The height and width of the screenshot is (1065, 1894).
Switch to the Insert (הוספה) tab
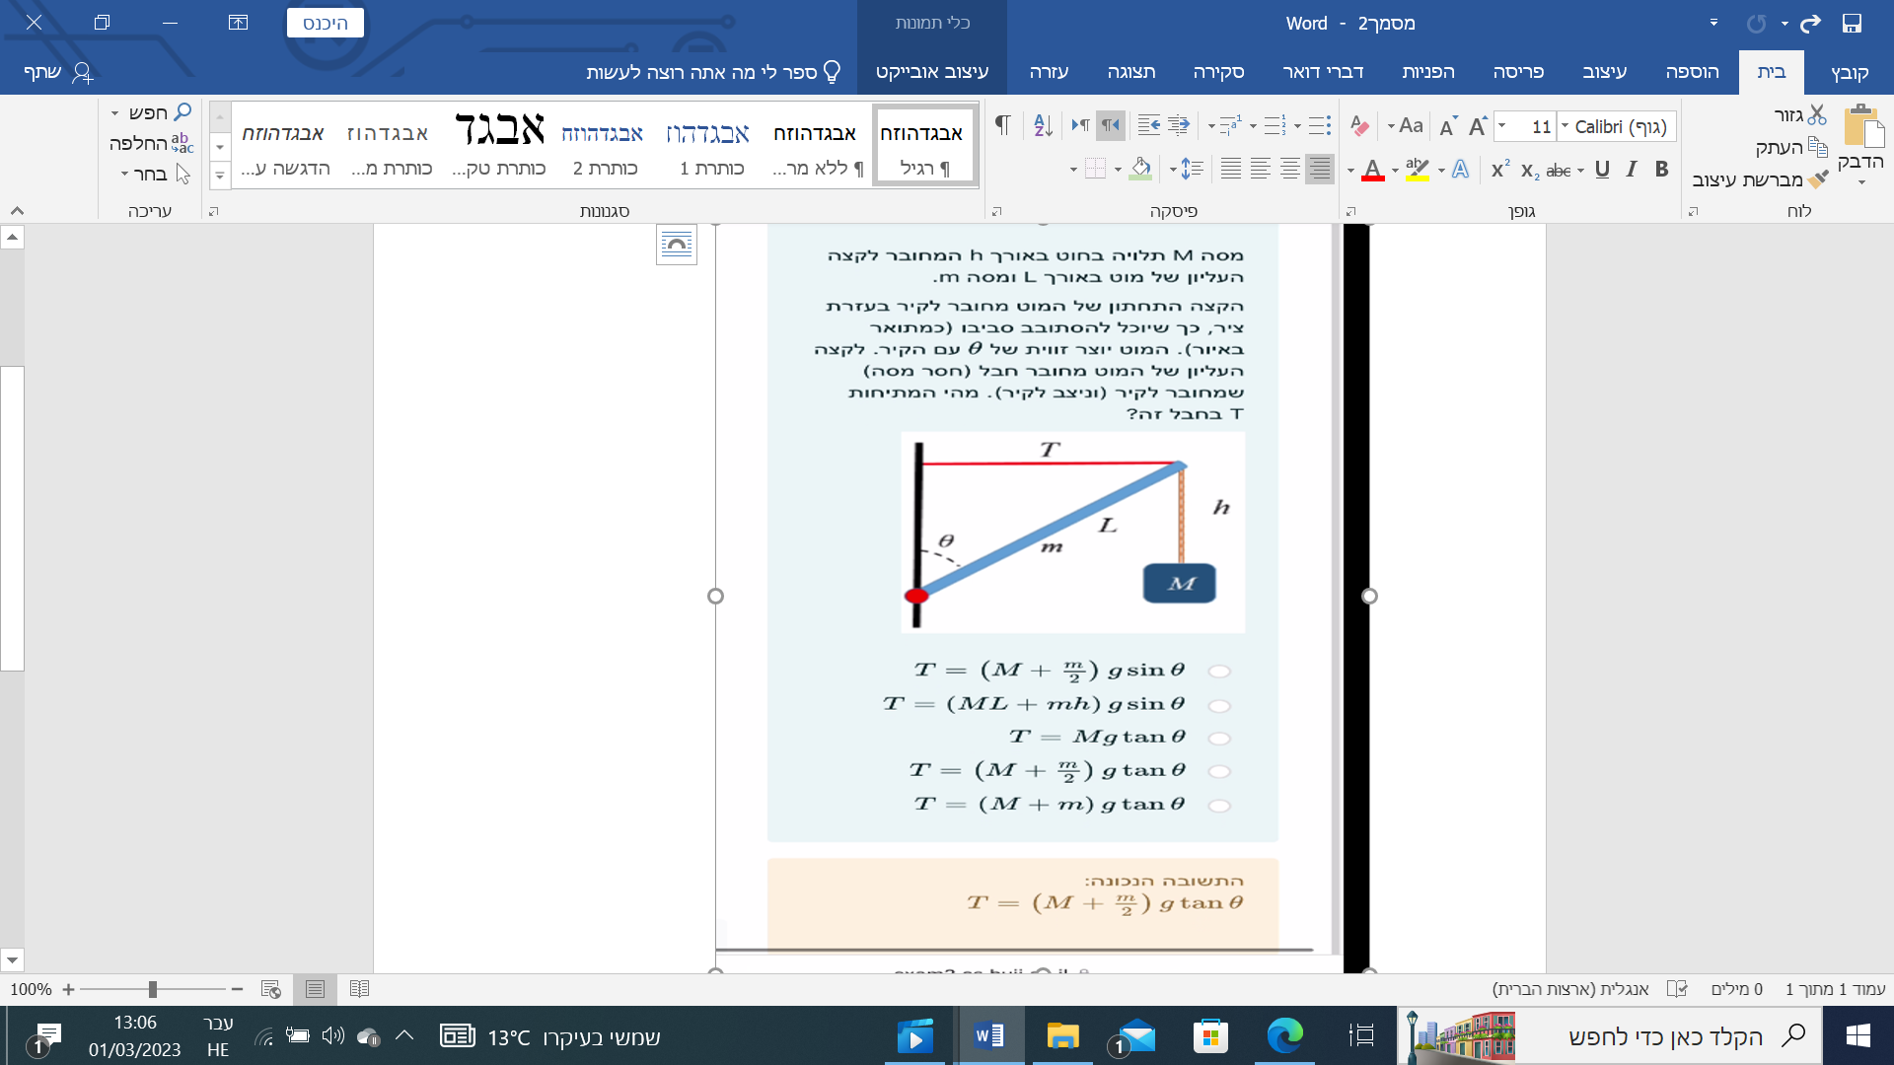click(1692, 72)
